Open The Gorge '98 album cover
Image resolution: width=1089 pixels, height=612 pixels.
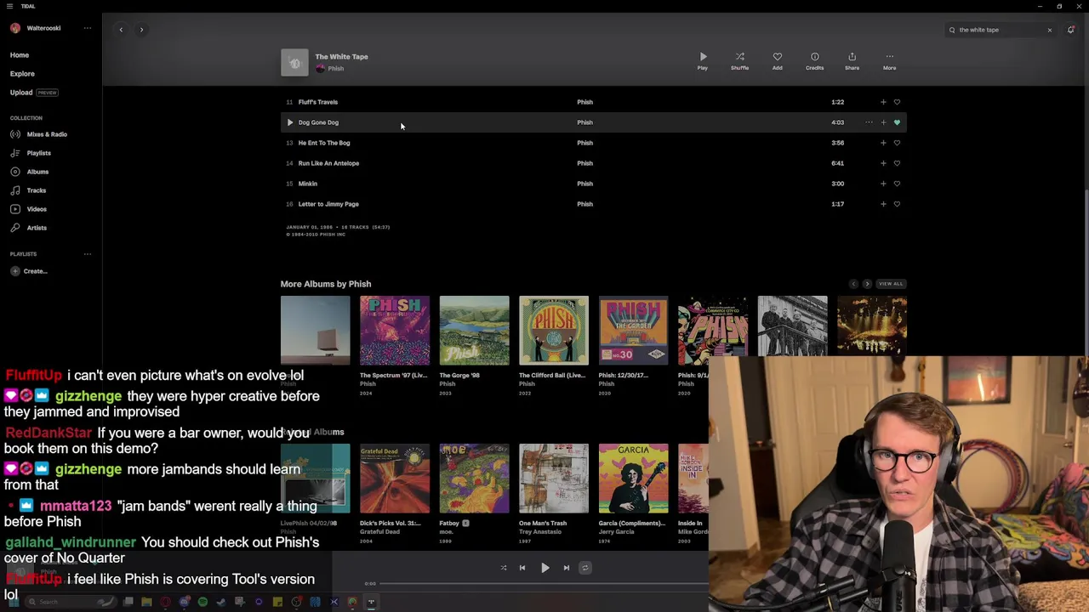[x=474, y=331]
